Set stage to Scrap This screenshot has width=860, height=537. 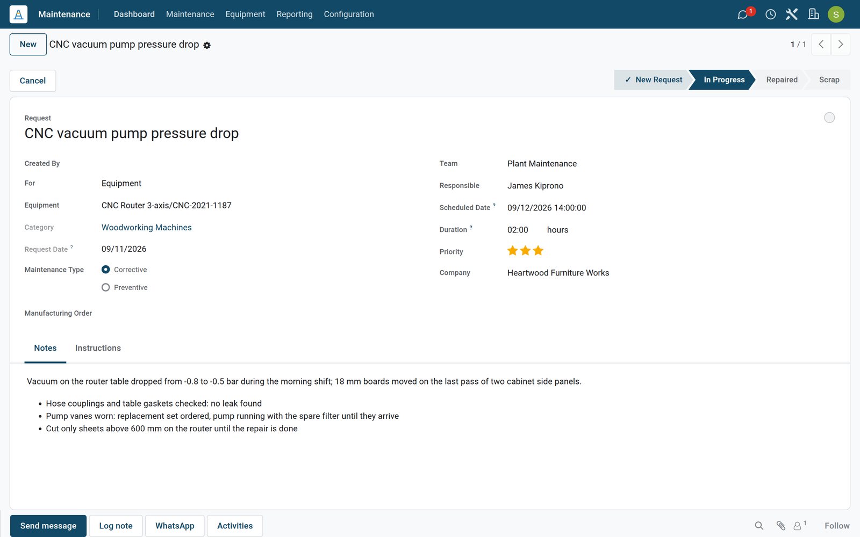(x=829, y=79)
